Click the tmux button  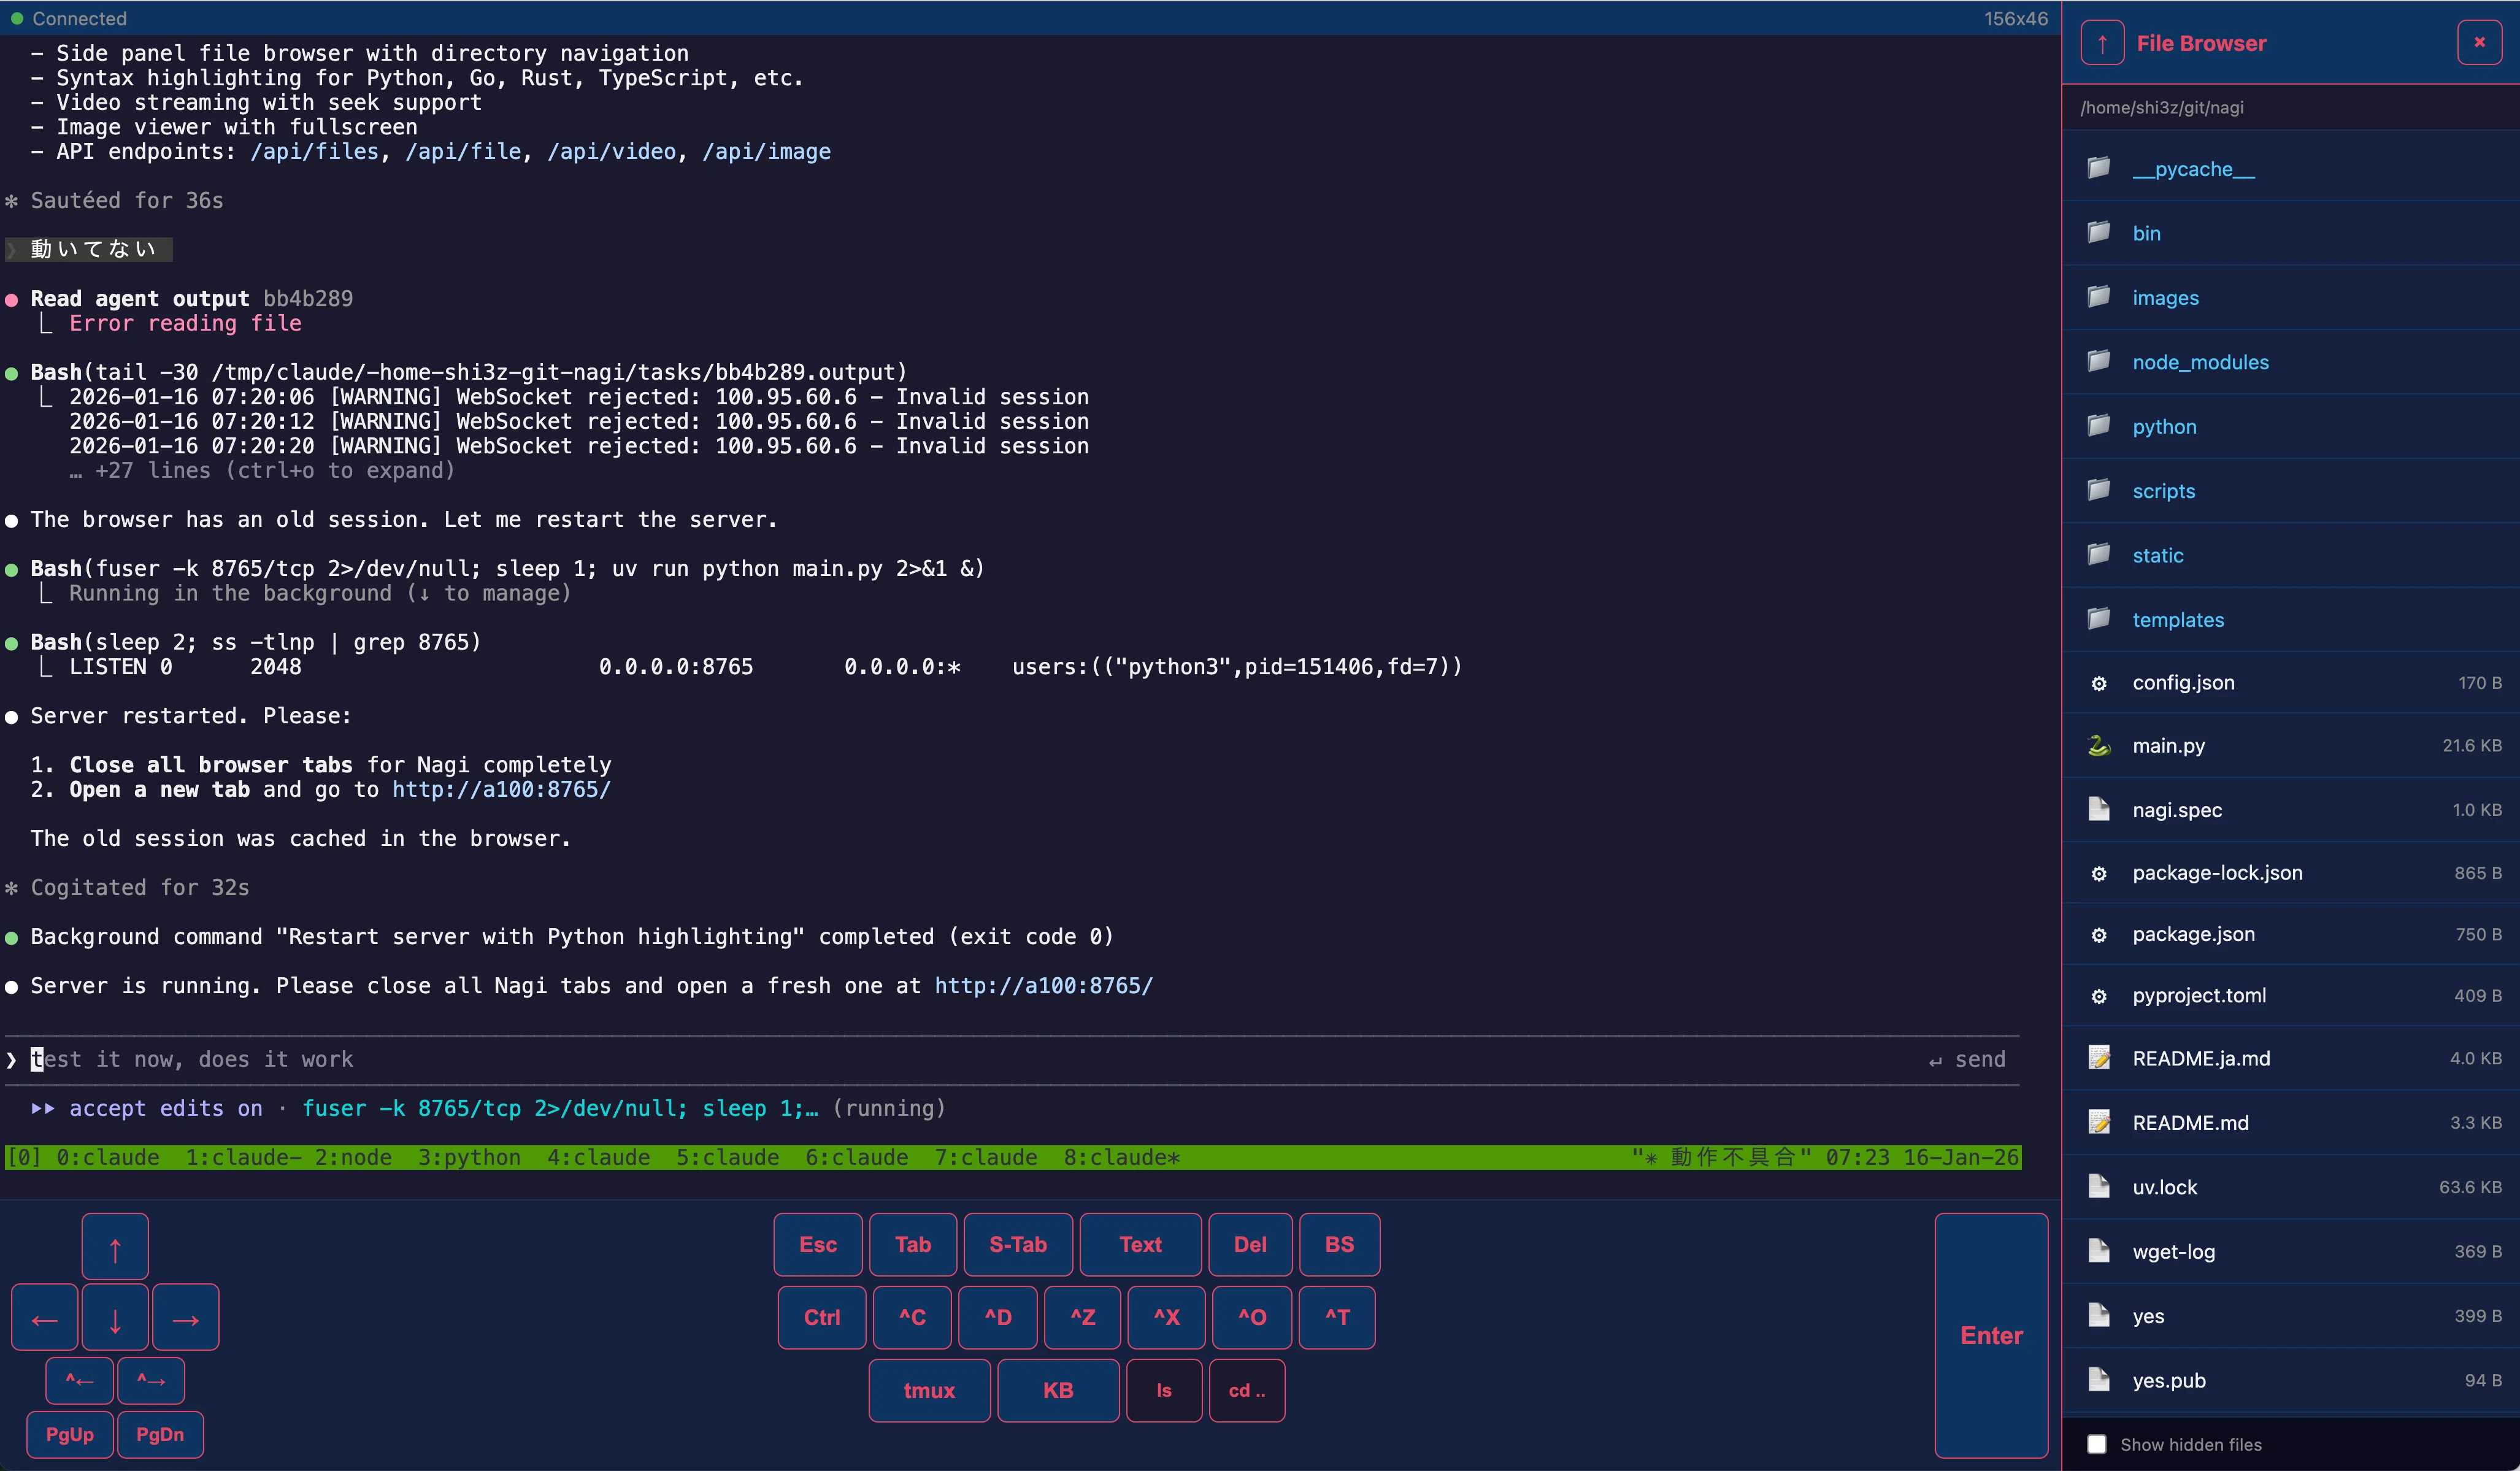(x=930, y=1391)
